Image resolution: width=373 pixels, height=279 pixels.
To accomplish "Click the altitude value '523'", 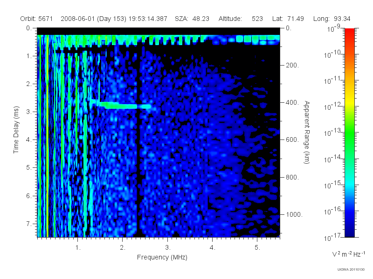I will [x=257, y=19].
